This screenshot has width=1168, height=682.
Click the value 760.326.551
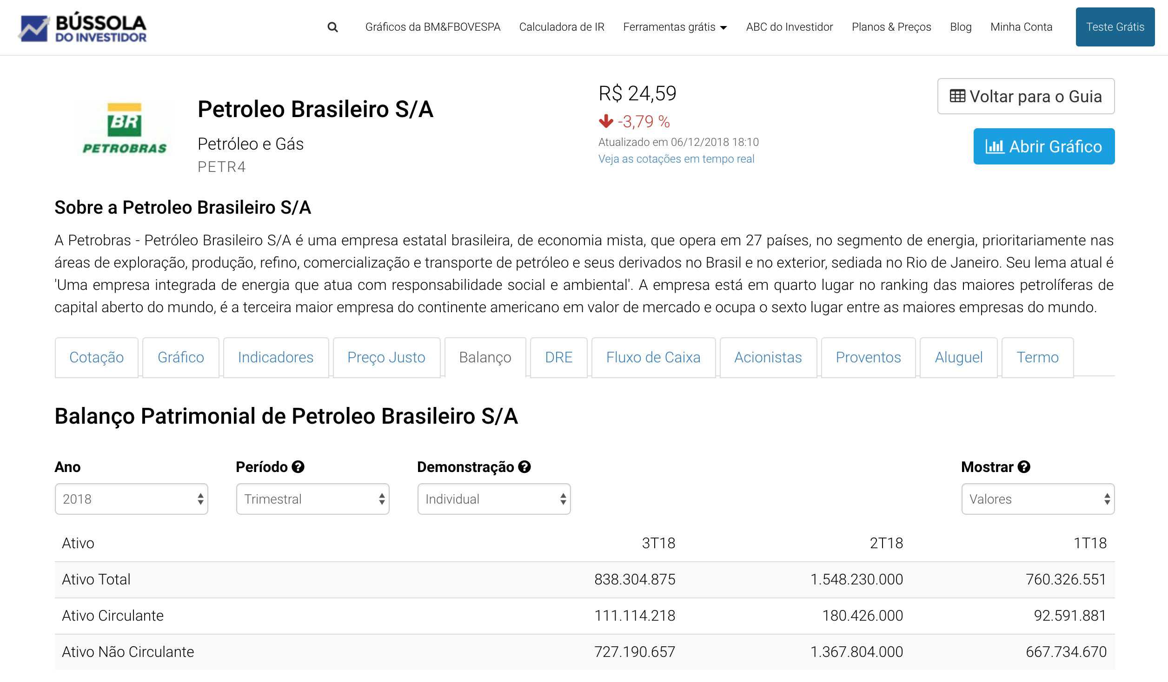(x=1066, y=579)
